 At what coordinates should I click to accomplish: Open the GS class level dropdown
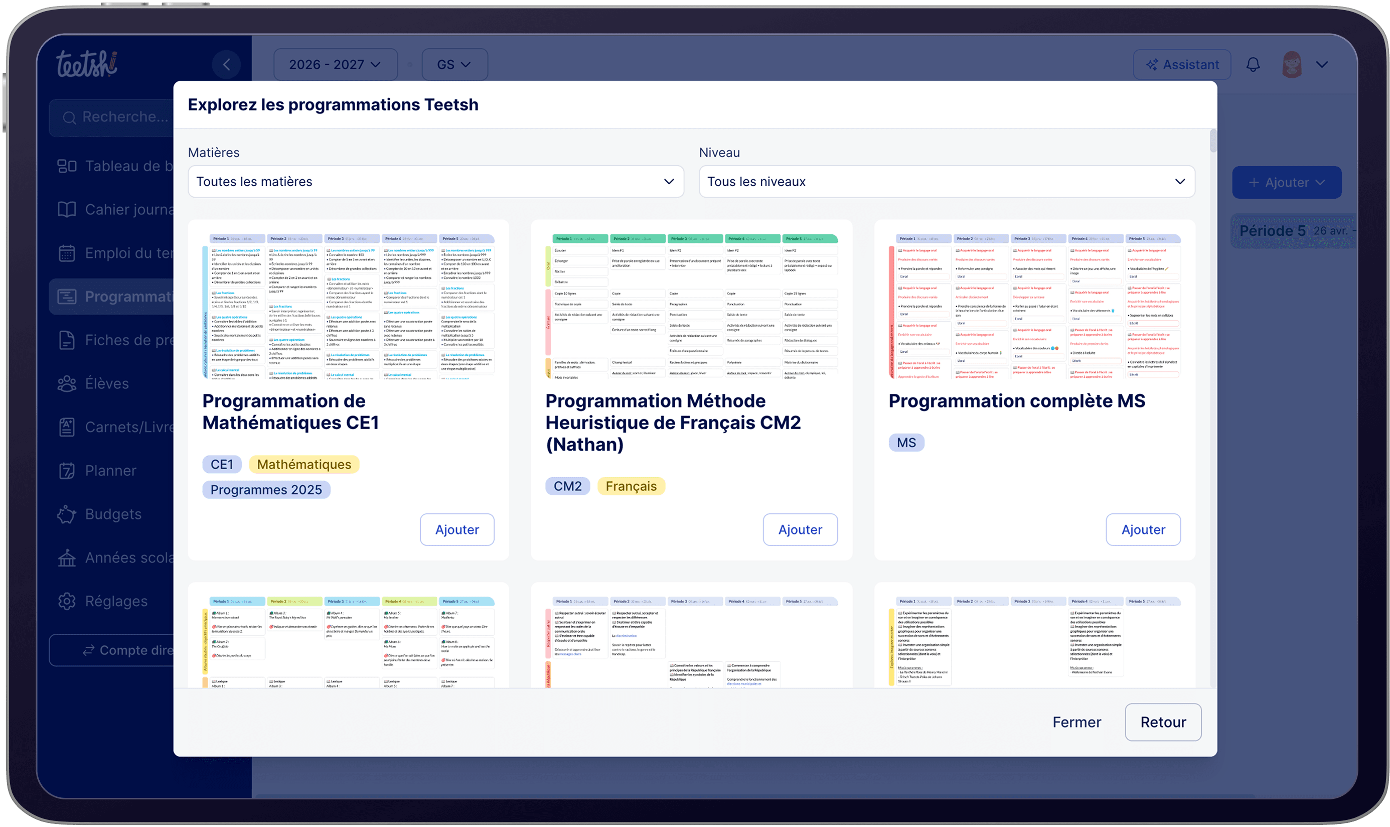click(454, 65)
